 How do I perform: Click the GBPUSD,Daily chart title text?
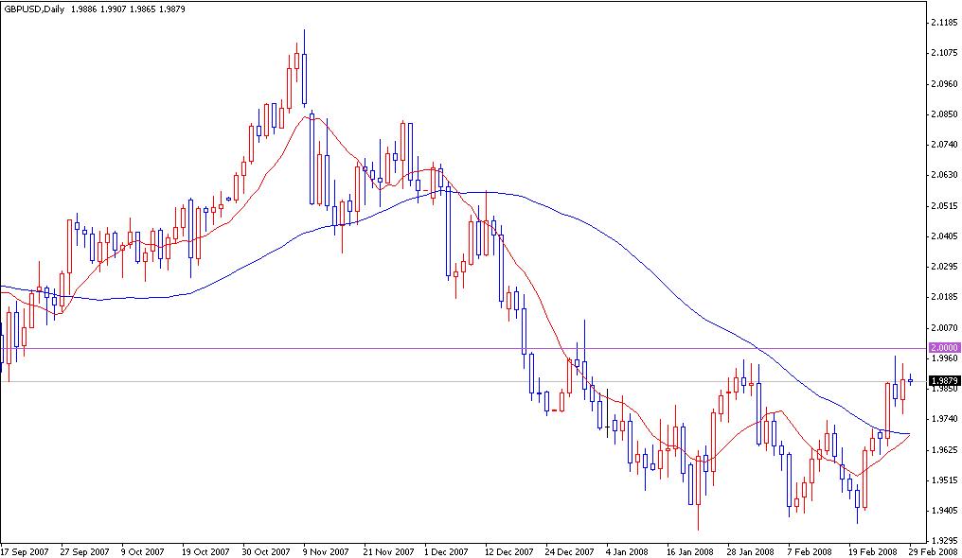point(35,9)
